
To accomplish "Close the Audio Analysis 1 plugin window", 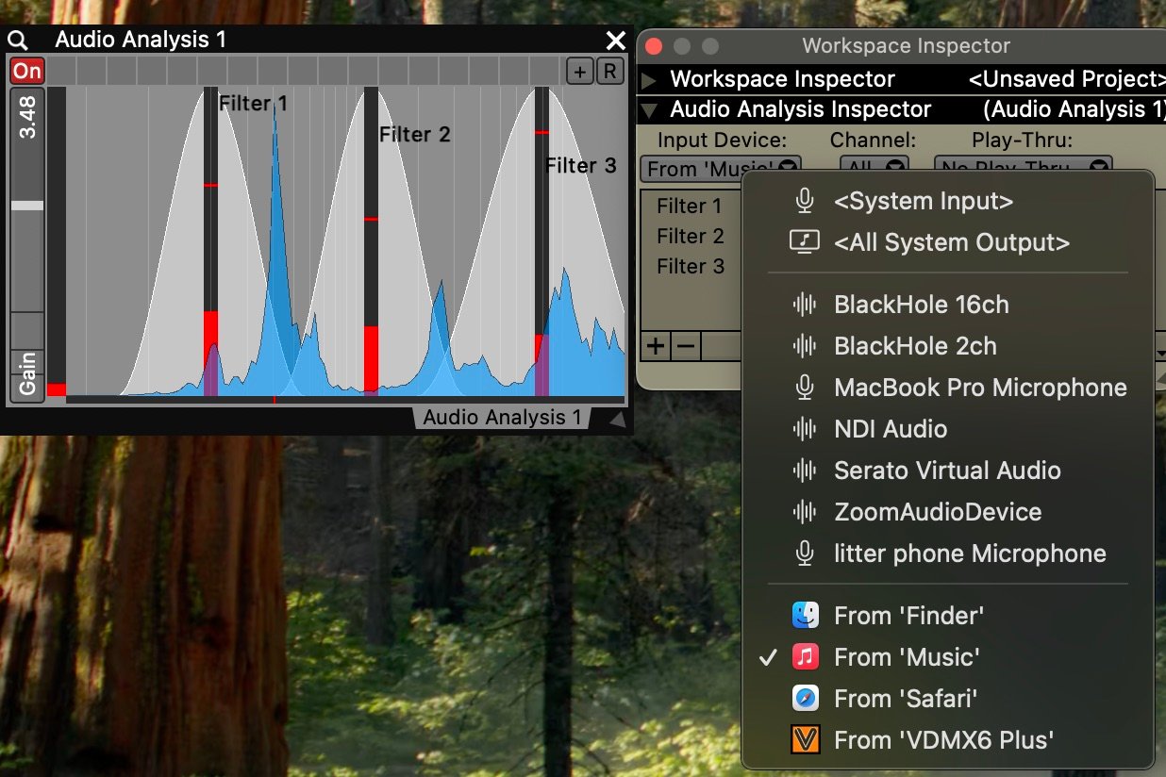I will pos(615,41).
